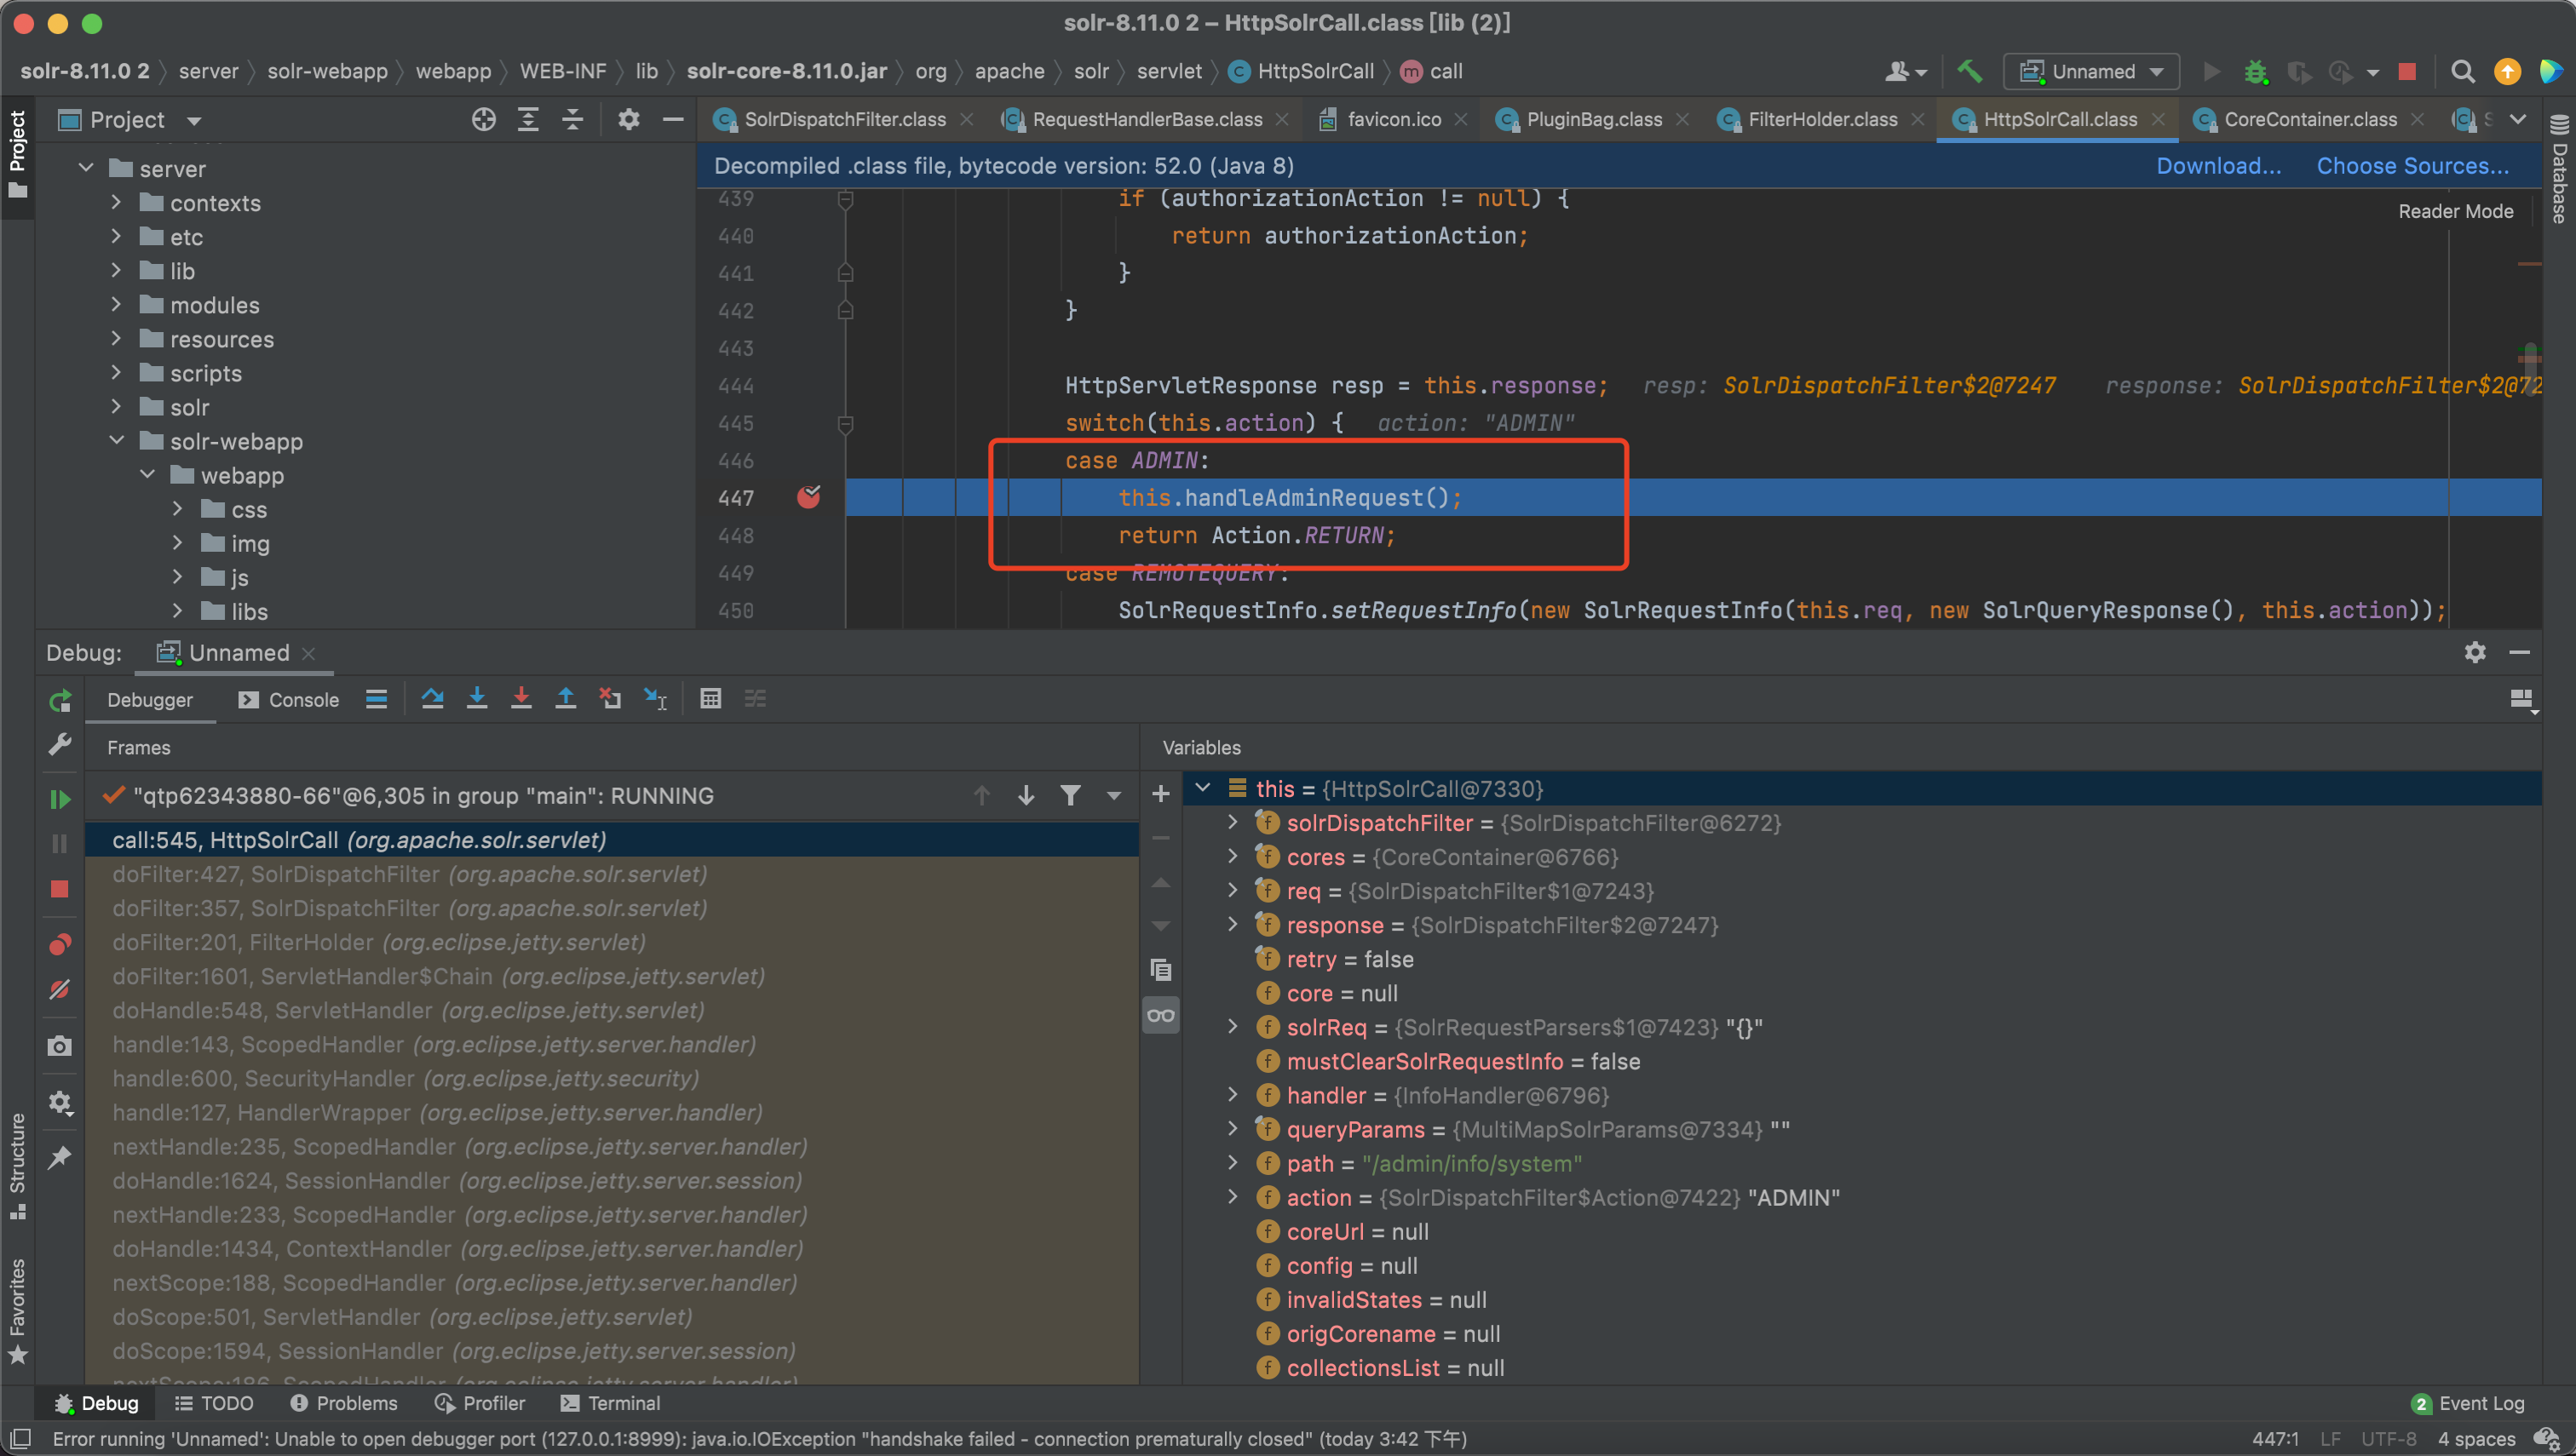Click 4 spaces indent status entry
Image resolution: width=2576 pixels, height=1456 pixels.
click(x=2476, y=1439)
